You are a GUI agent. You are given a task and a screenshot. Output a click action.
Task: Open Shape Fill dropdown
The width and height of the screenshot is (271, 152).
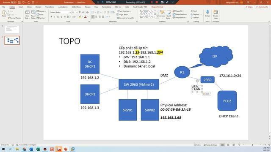(x=178, y=11)
